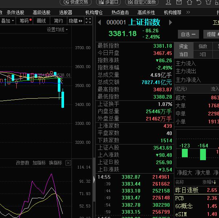This screenshot has height=218, width=219.
Task: Select the 当日 period tab
Action: pos(183,54)
